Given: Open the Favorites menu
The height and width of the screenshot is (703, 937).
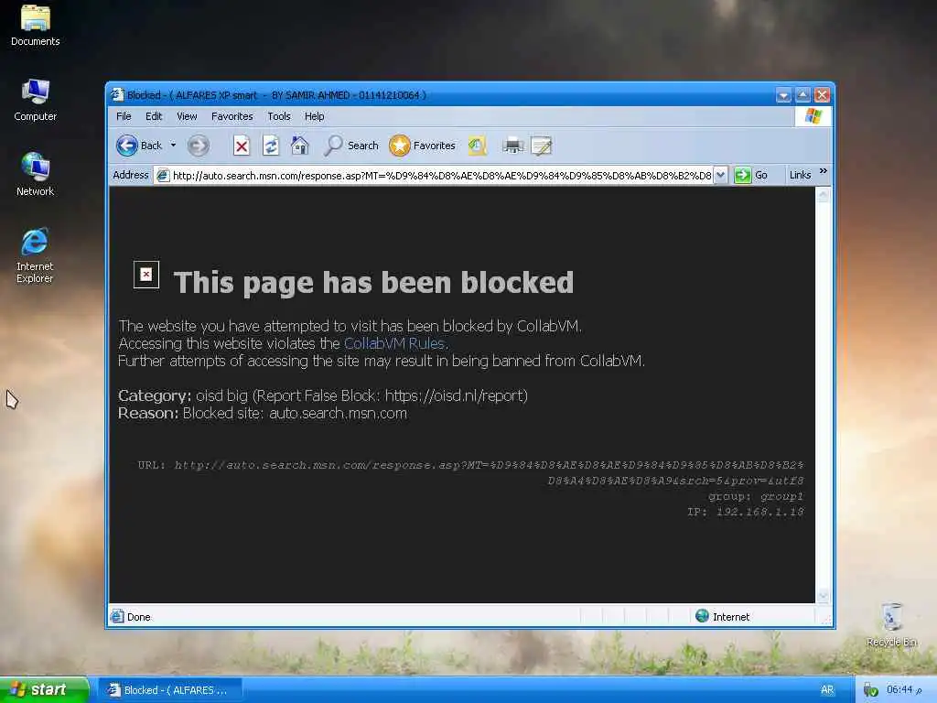Looking at the screenshot, I should [x=232, y=116].
